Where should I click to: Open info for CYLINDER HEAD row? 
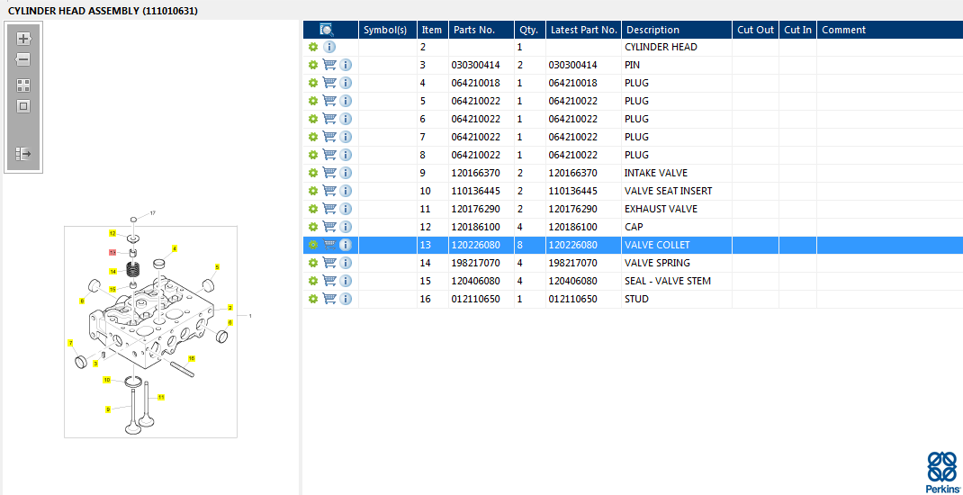(329, 48)
